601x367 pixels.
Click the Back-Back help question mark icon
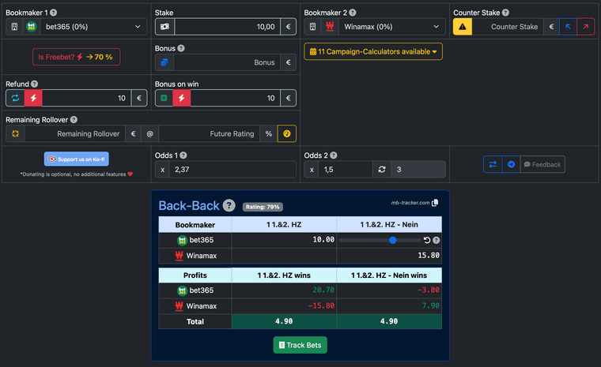point(229,206)
